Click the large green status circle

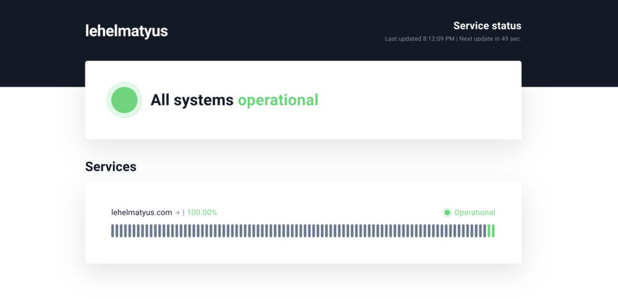tap(124, 100)
